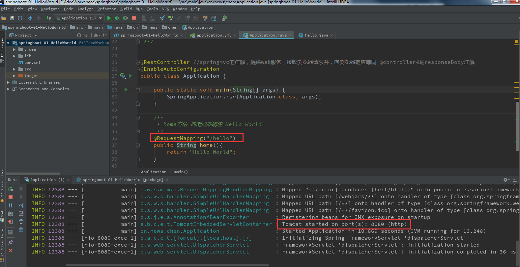Toggle the Pin Tab icon in Run panel
Viewport: 520px width, 267px height.
click(x=11, y=242)
